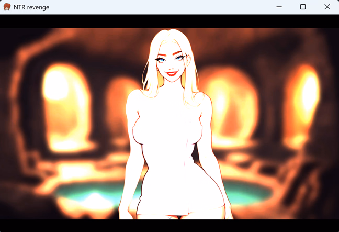This screenshot has height=232, width=339.
Task: Select the character's blonde hair
Action: pyautogui.click(x=152, y=79)
